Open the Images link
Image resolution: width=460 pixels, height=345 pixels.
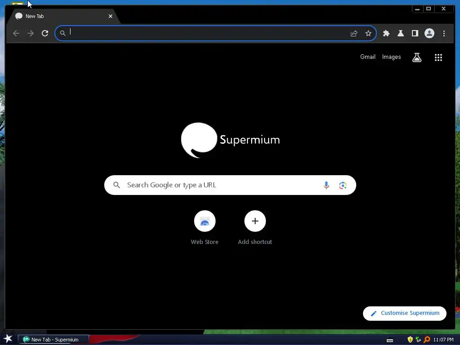[x=391, y=57]
